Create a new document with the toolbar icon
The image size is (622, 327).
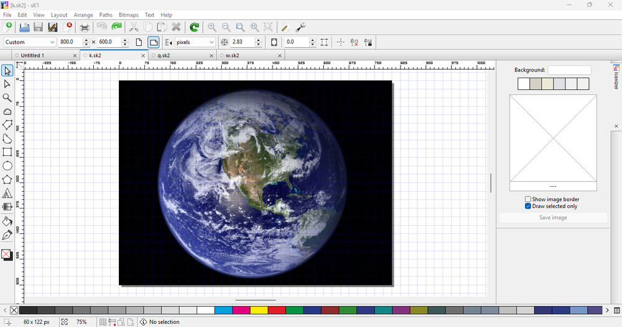[x=7, y=27]
